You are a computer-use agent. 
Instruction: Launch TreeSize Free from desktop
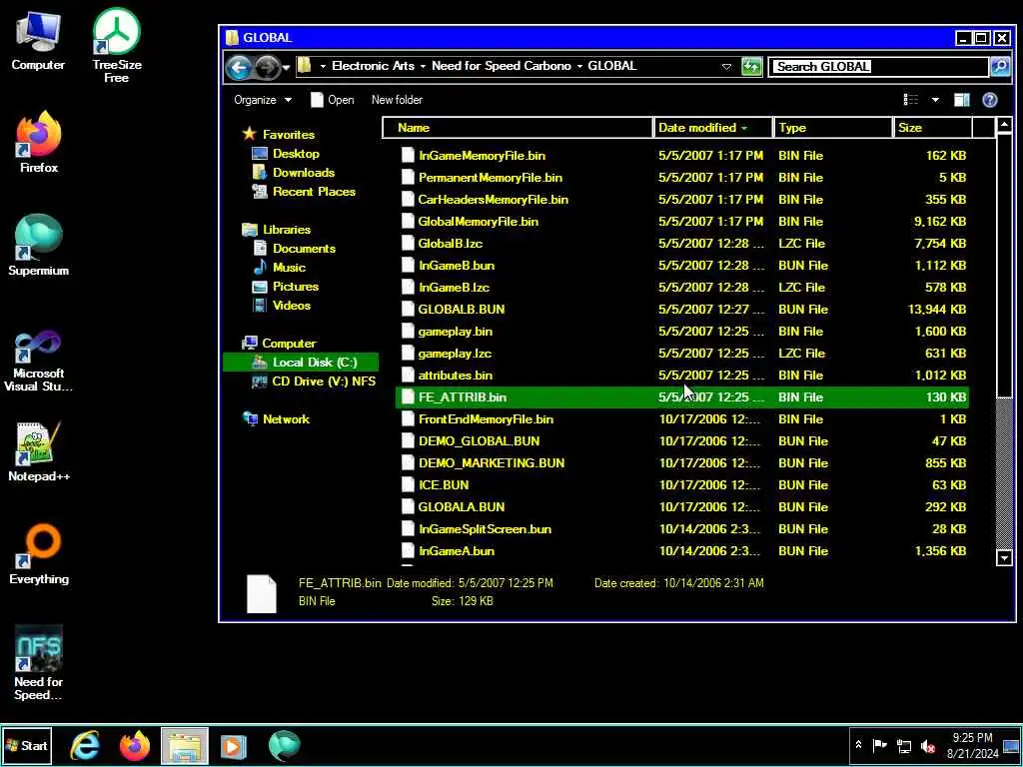[x=116, y=46]
